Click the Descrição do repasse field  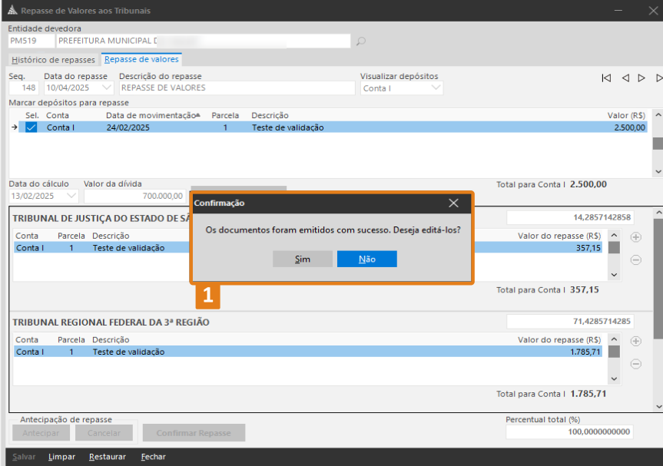click(237, 88)
